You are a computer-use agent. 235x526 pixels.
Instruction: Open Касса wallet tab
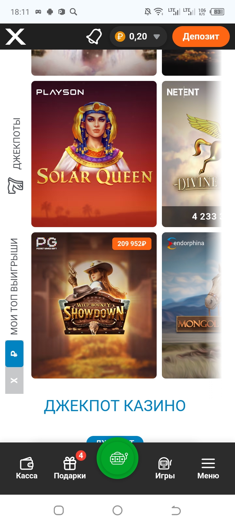(27, 468)
